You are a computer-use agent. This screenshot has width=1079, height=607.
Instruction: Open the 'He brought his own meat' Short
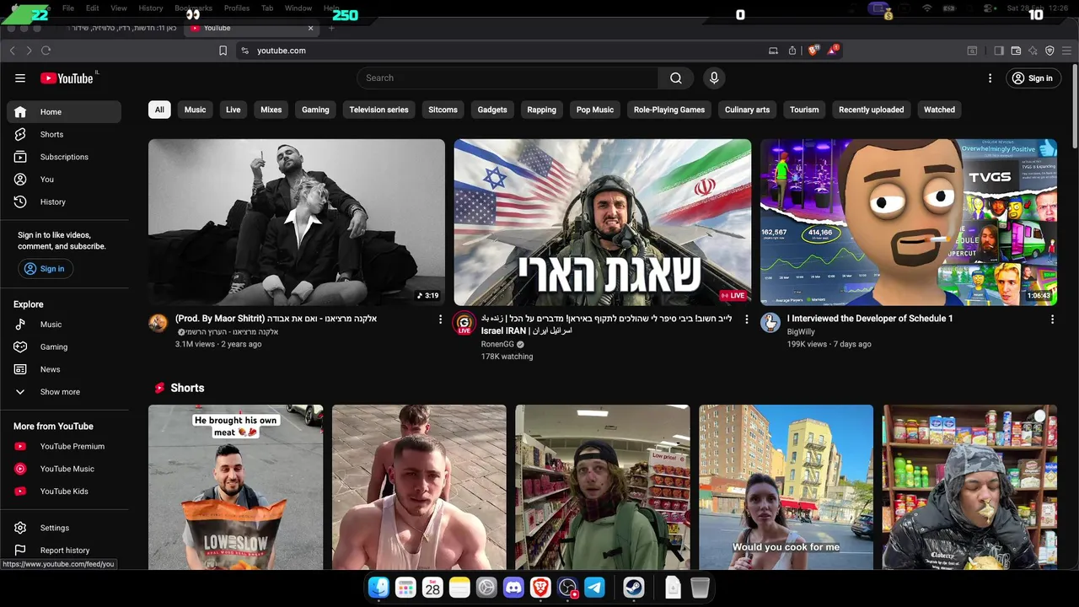point(236,487)
